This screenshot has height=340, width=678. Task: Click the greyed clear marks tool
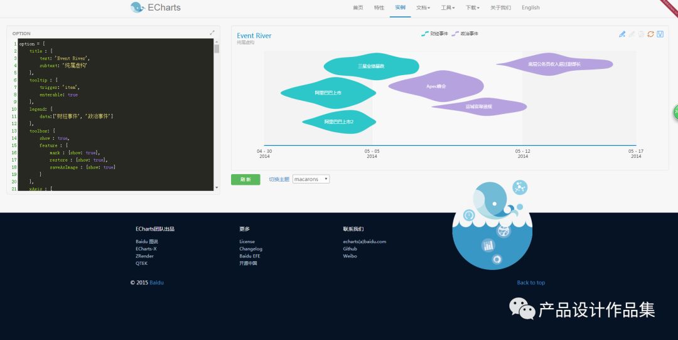tap(641, 34)
